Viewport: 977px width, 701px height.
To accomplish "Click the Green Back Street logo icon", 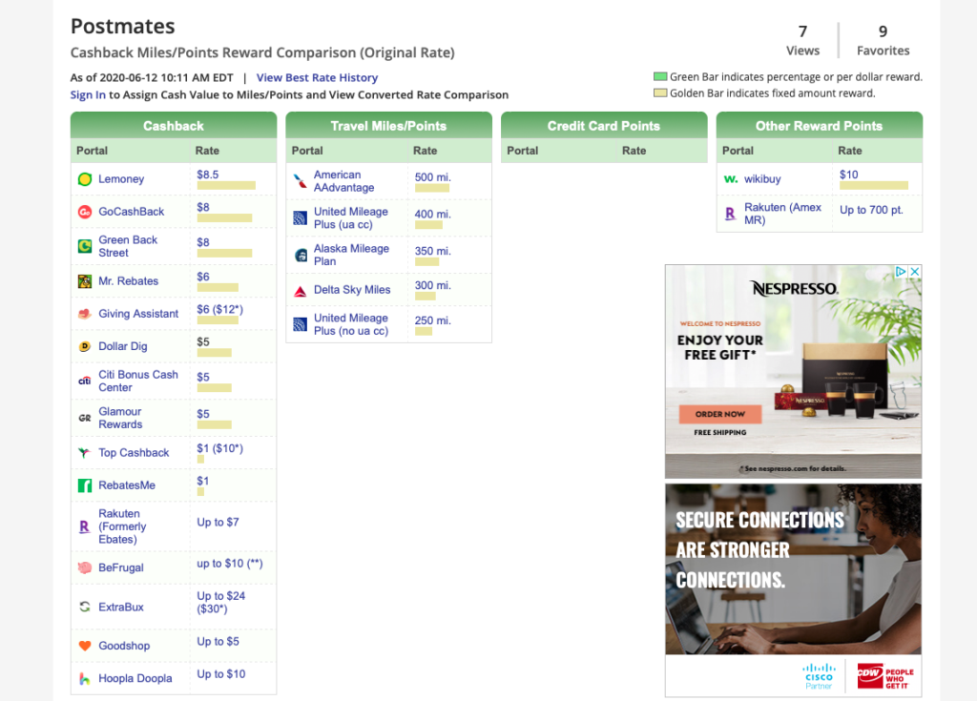I will tap(85, 246).
